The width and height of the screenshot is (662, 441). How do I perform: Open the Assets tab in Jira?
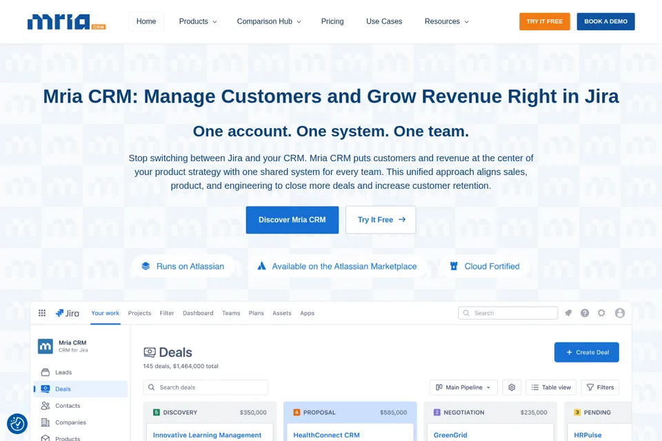(x=281, y=313)
